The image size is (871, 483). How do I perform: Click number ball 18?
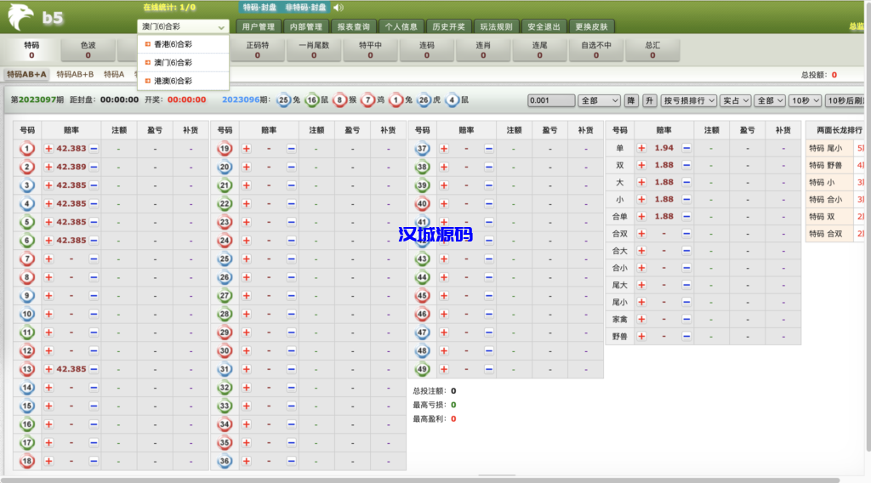click(x=26, y=461)
